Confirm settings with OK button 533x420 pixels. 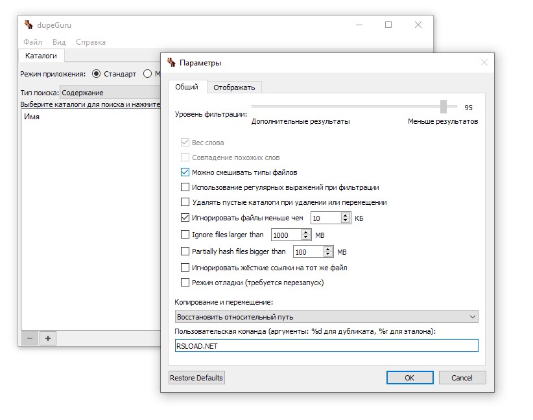pos(410,377)
